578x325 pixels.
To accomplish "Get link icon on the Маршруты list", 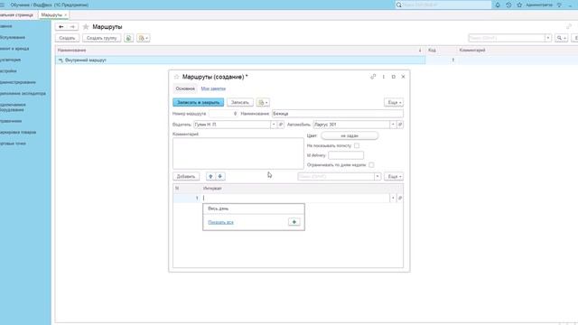I will [569, 26].
